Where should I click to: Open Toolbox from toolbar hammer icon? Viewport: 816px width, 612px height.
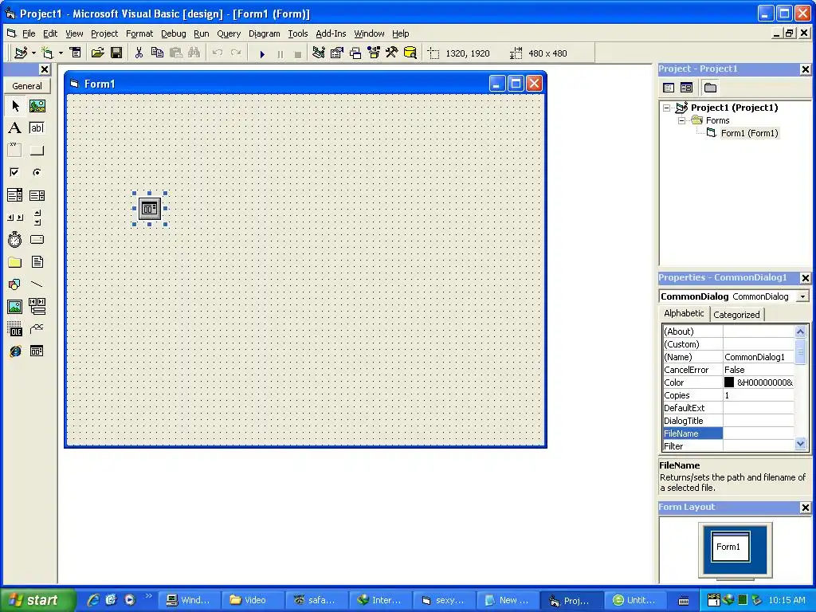(x=392, y=53)
